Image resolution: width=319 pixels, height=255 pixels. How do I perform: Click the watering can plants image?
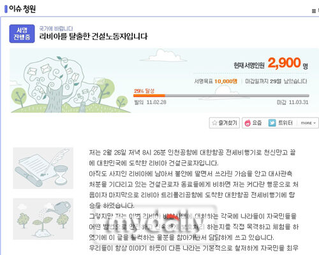tap(43, 219)
